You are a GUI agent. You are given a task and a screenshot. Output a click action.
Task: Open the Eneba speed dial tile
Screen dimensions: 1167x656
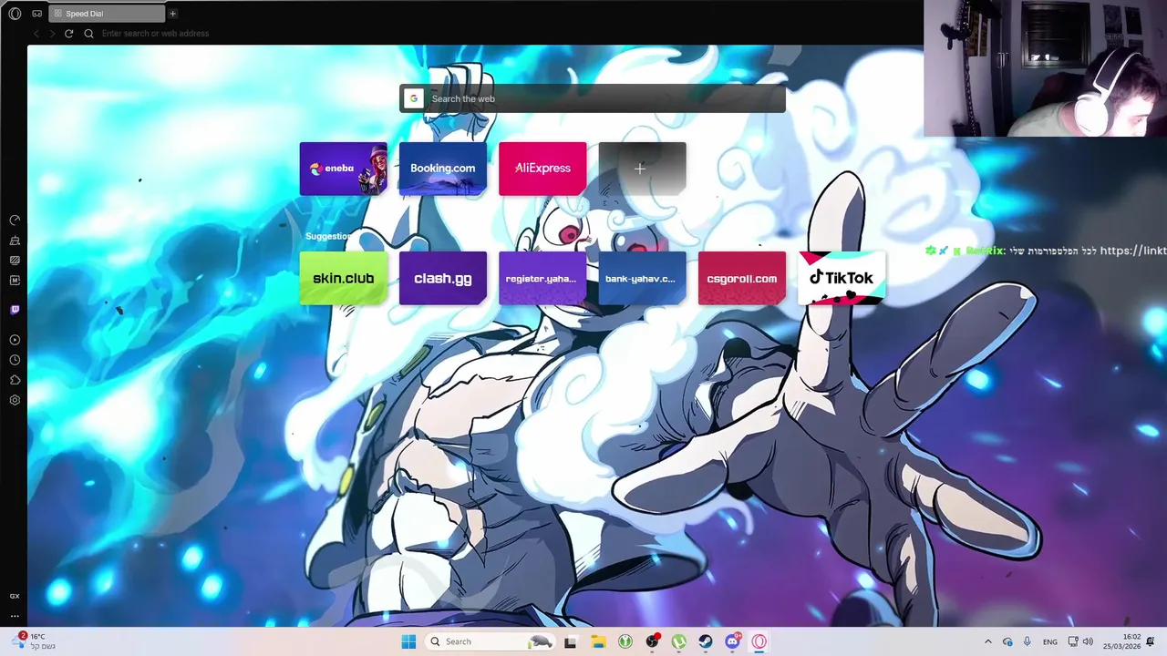[x=344, y=169]
